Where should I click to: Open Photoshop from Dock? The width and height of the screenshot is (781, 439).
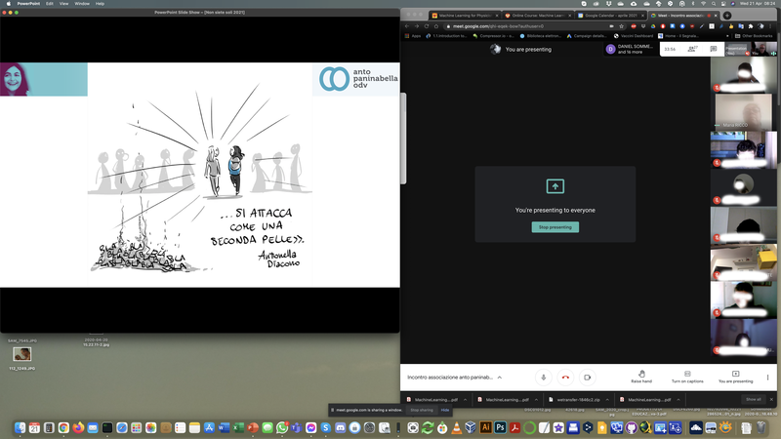pyautogui.click(x=500, y=427)
